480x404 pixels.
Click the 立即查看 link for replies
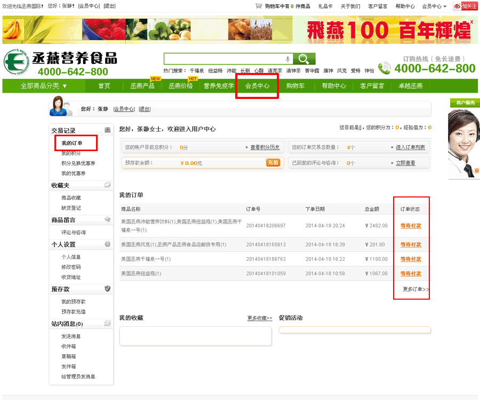(406, 163)
